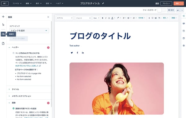Open the スタイル dropdown
The width and height of the screenshot is (186, 118).
click(x=64, y=18)
